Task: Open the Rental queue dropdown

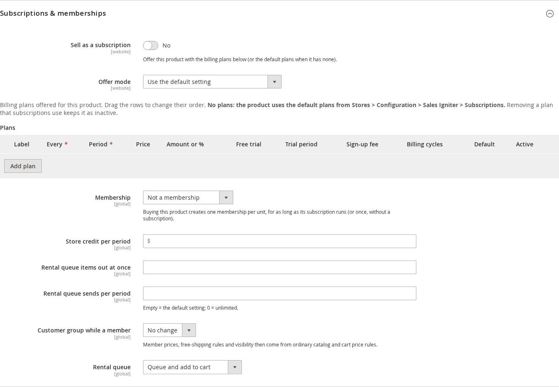Action: [x=192, y=367]
